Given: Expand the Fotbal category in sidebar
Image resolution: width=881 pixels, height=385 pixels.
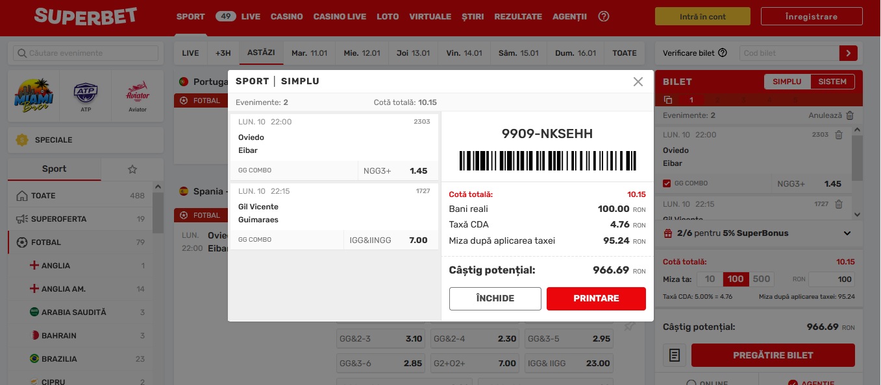Looking at the screenshot, I should pyautogui.click(x=80, y=242).
